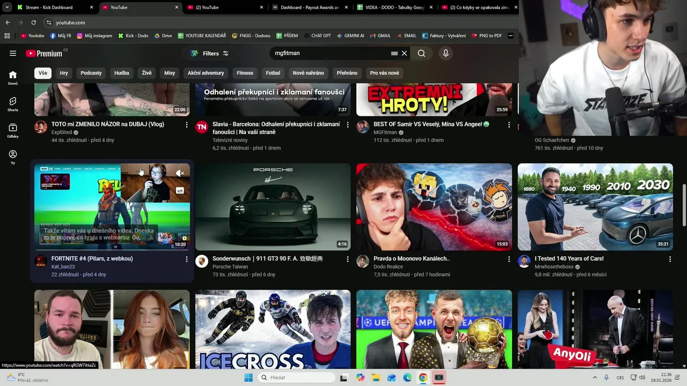Image resolution: width=687 pixels, height=386 pixels.
Task: Click into the mgfitman search field
Action: click(x=330, y=53)
